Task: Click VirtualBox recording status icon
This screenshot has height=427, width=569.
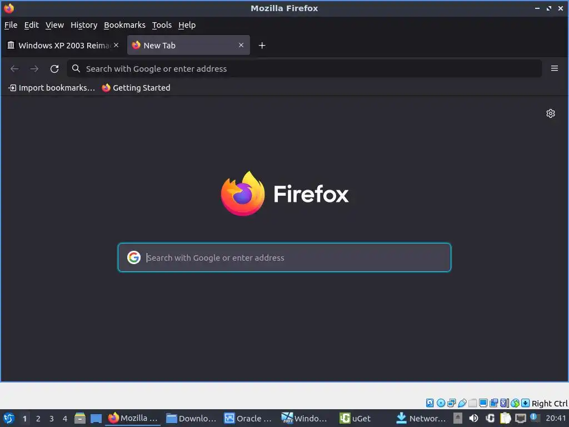Action: pos(493,403)
